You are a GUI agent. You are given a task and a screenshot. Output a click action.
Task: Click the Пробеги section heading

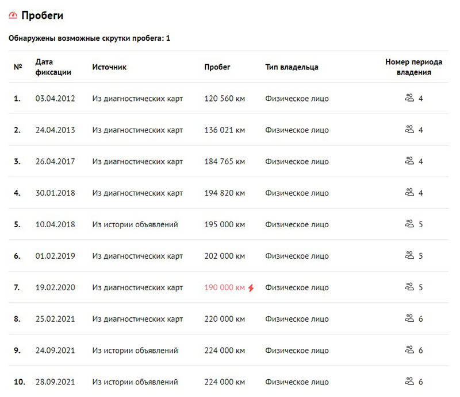[x=43, y=15]
